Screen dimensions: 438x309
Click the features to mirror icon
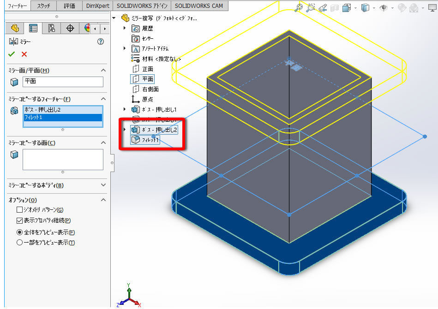pos(14,111)
